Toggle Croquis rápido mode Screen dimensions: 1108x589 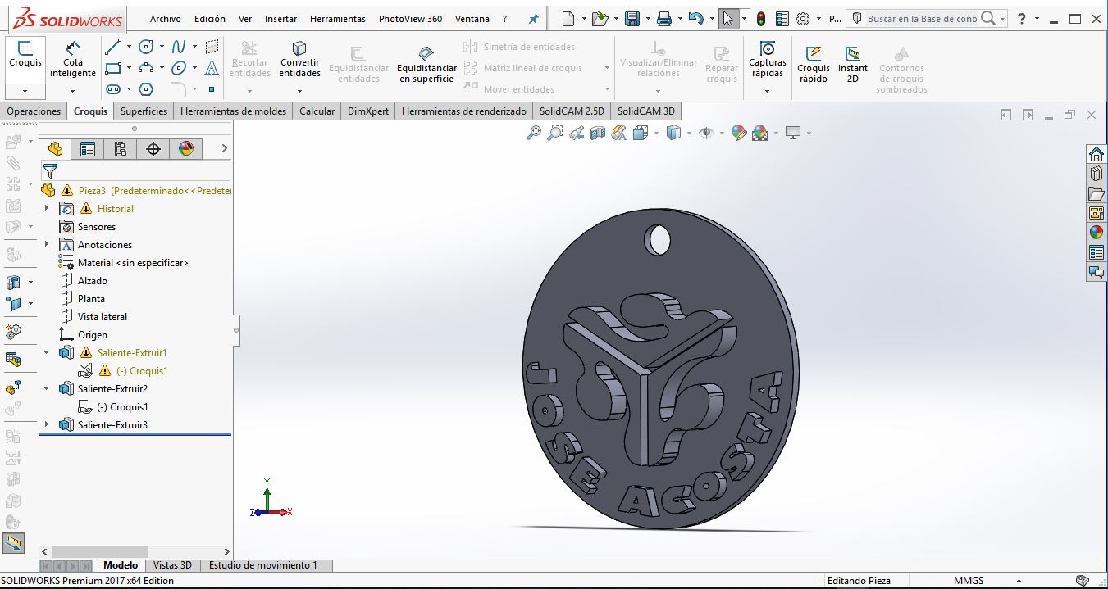point(814,64)
